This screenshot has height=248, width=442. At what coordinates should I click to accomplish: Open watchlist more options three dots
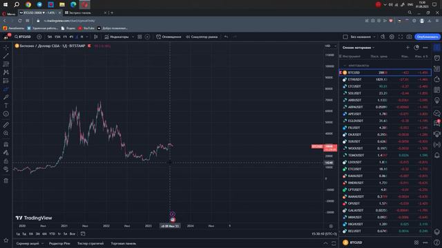click(x=425, y=48)
